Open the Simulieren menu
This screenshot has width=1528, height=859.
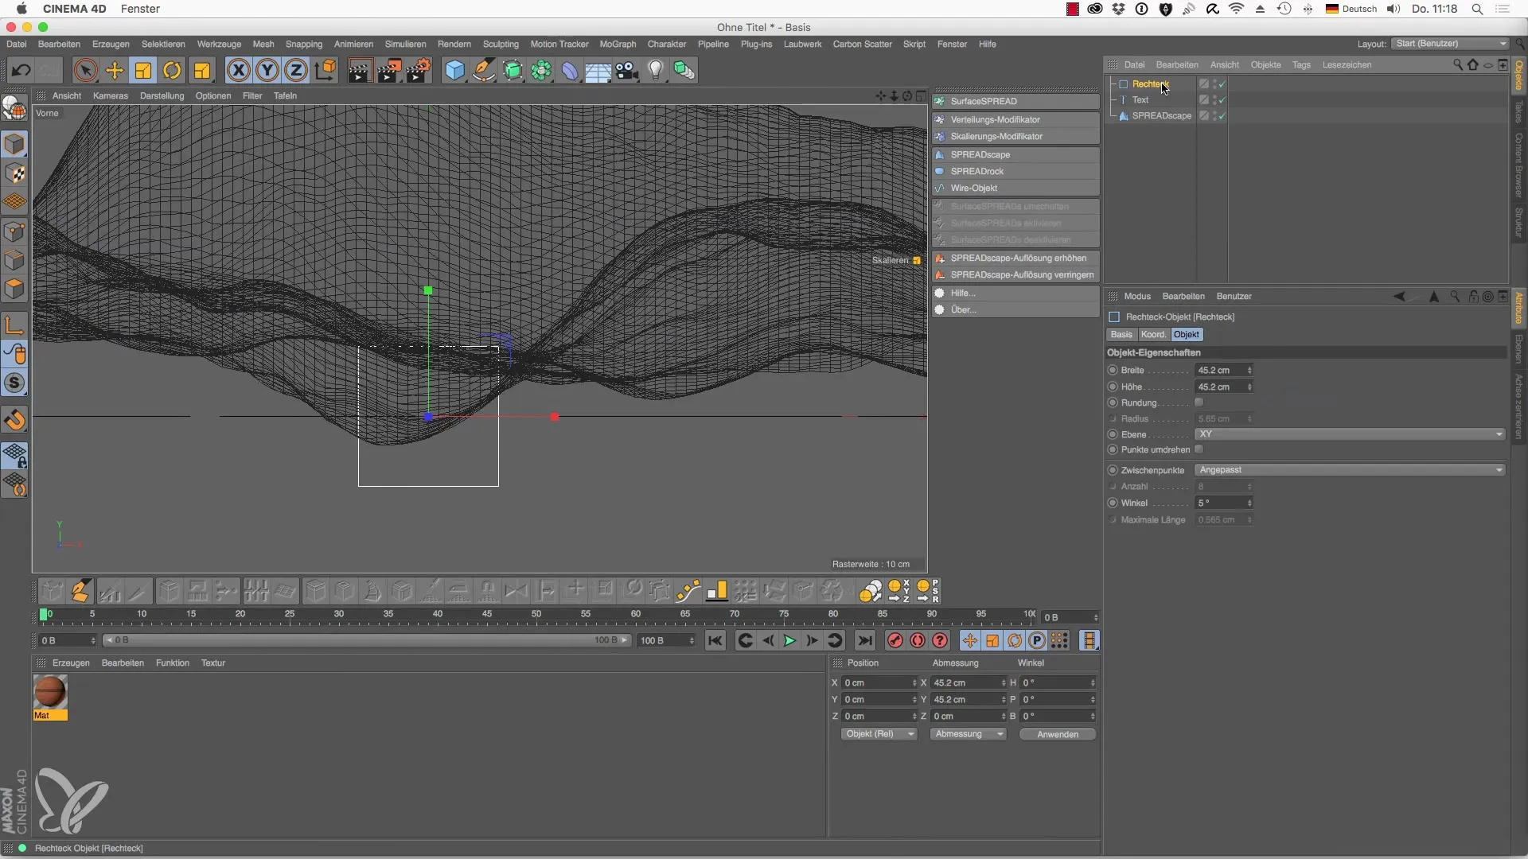pos(405,45)
